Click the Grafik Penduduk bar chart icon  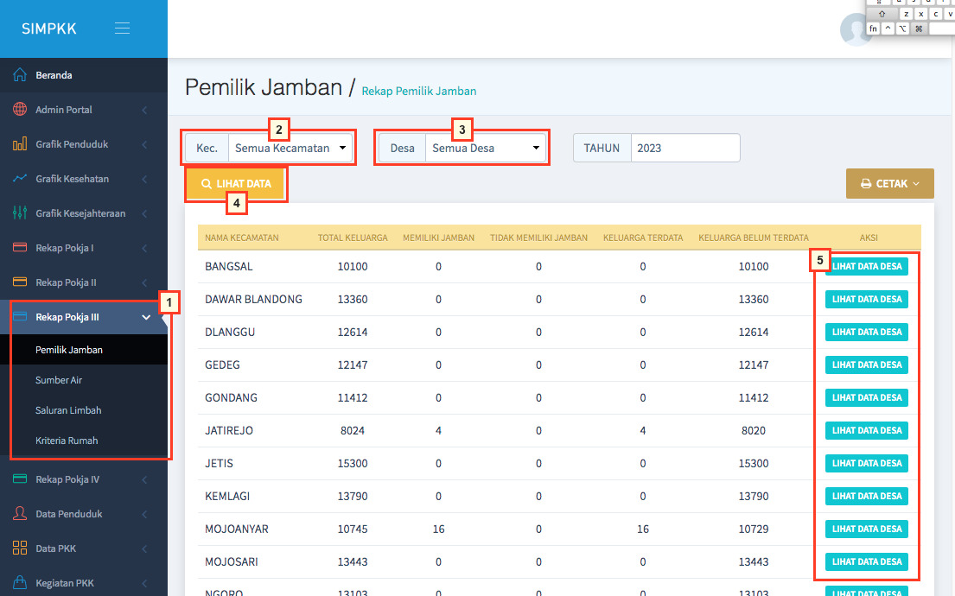click(x=20, y=144)
